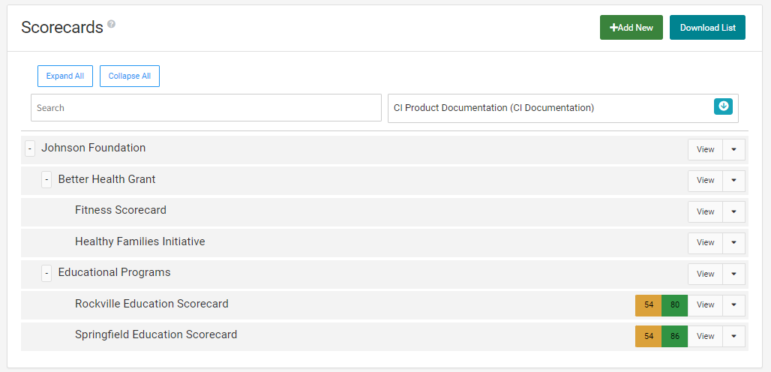Click the Download List button

[707, 28]
